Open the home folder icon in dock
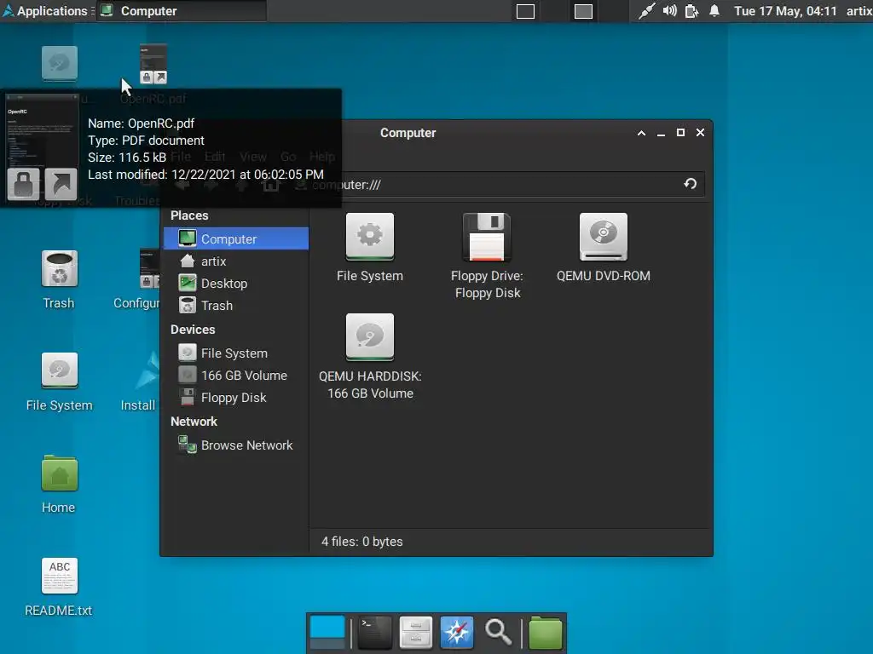The width and height of the screenshot is (873, 654). [x=545, y=633]
